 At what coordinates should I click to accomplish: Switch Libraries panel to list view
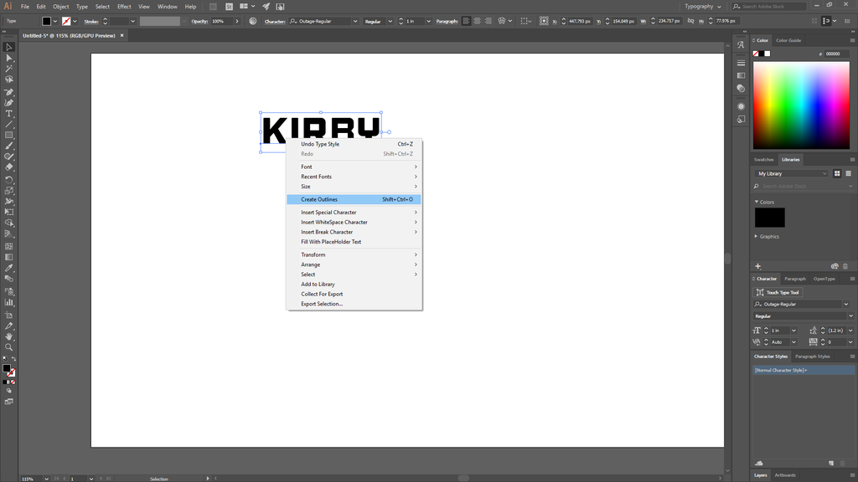click(849, 173)
